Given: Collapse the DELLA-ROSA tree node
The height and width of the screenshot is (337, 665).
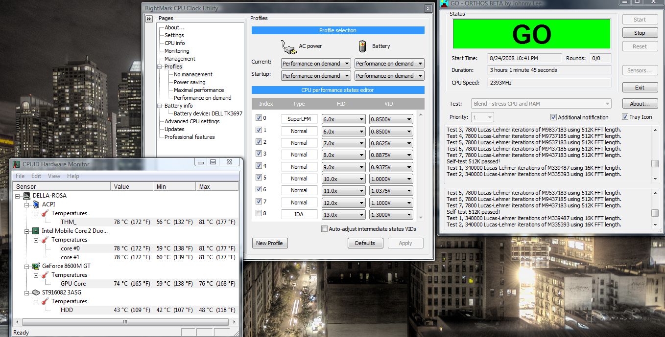Looking at the screenshot, I should [x=18, y=196].
